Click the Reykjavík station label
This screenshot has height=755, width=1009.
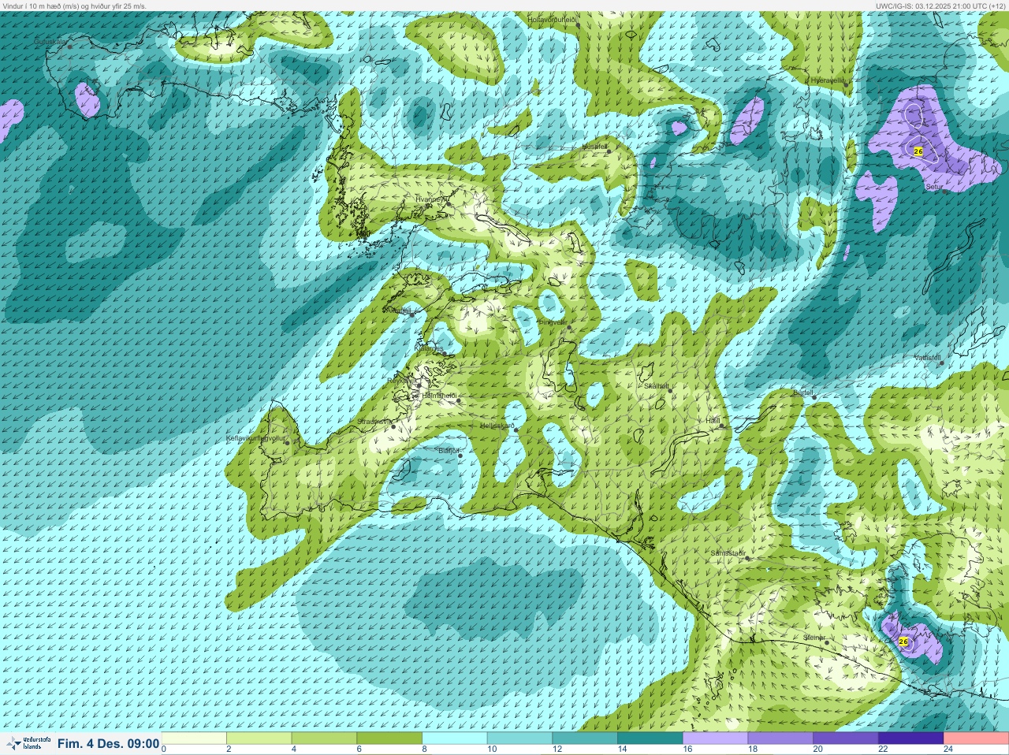(x=402, y=381)
